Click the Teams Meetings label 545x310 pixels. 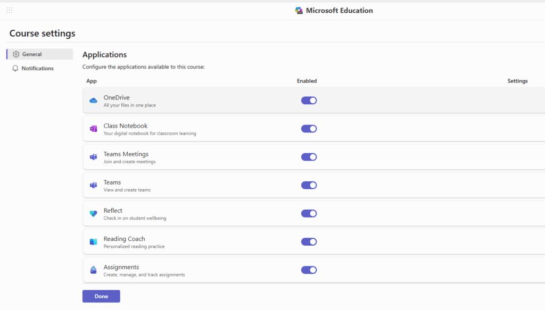126,154
